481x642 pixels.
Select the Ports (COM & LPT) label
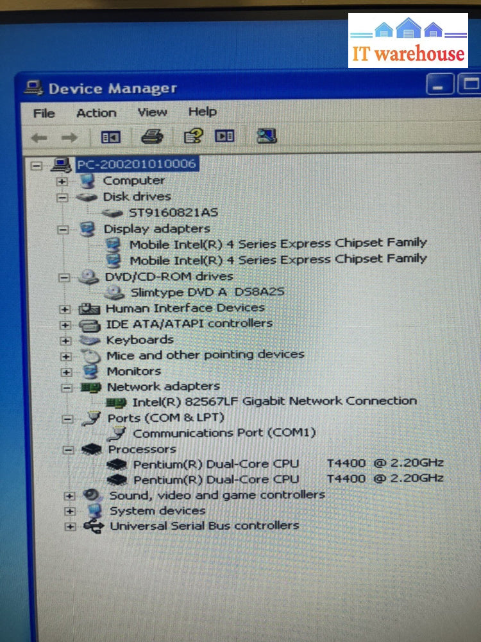(x=166, y=418)
